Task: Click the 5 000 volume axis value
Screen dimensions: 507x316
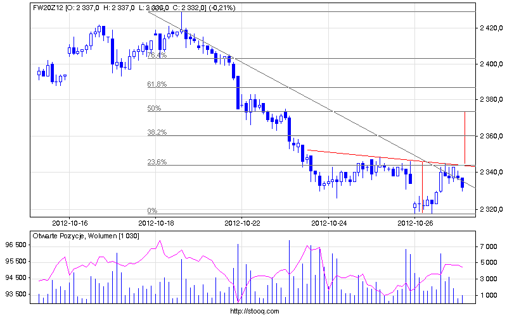Action: tap(489, 263)
